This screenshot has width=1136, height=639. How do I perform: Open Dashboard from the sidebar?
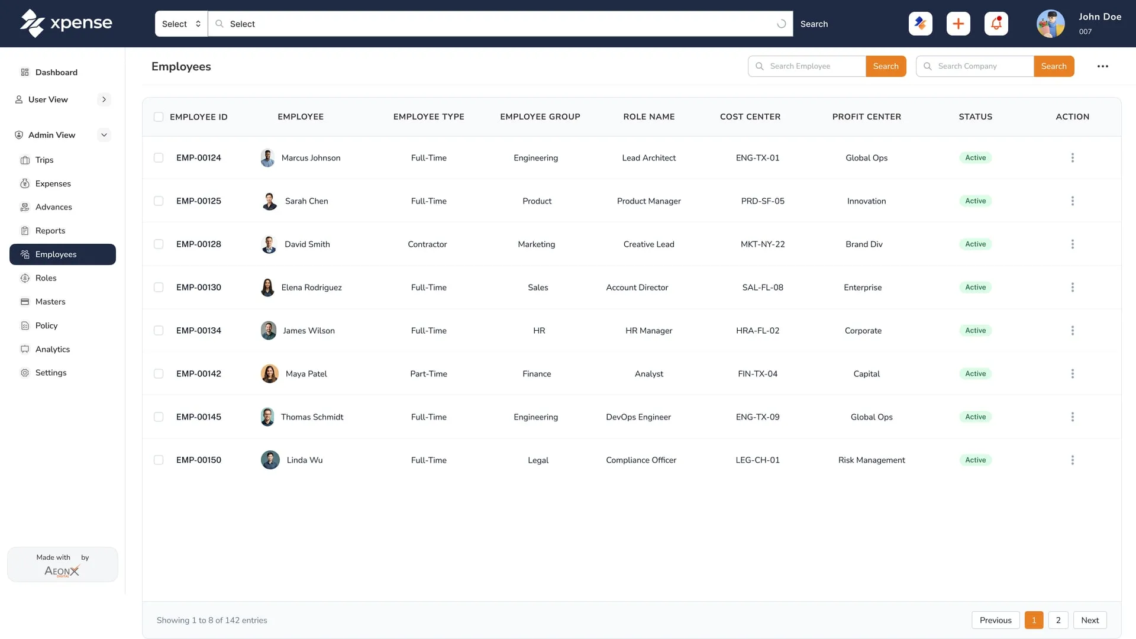(x=63, y=72)
